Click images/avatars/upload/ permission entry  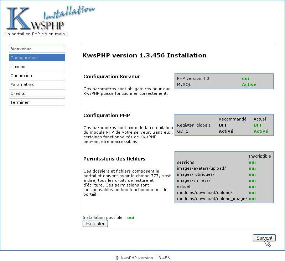[x=201, y=168]
